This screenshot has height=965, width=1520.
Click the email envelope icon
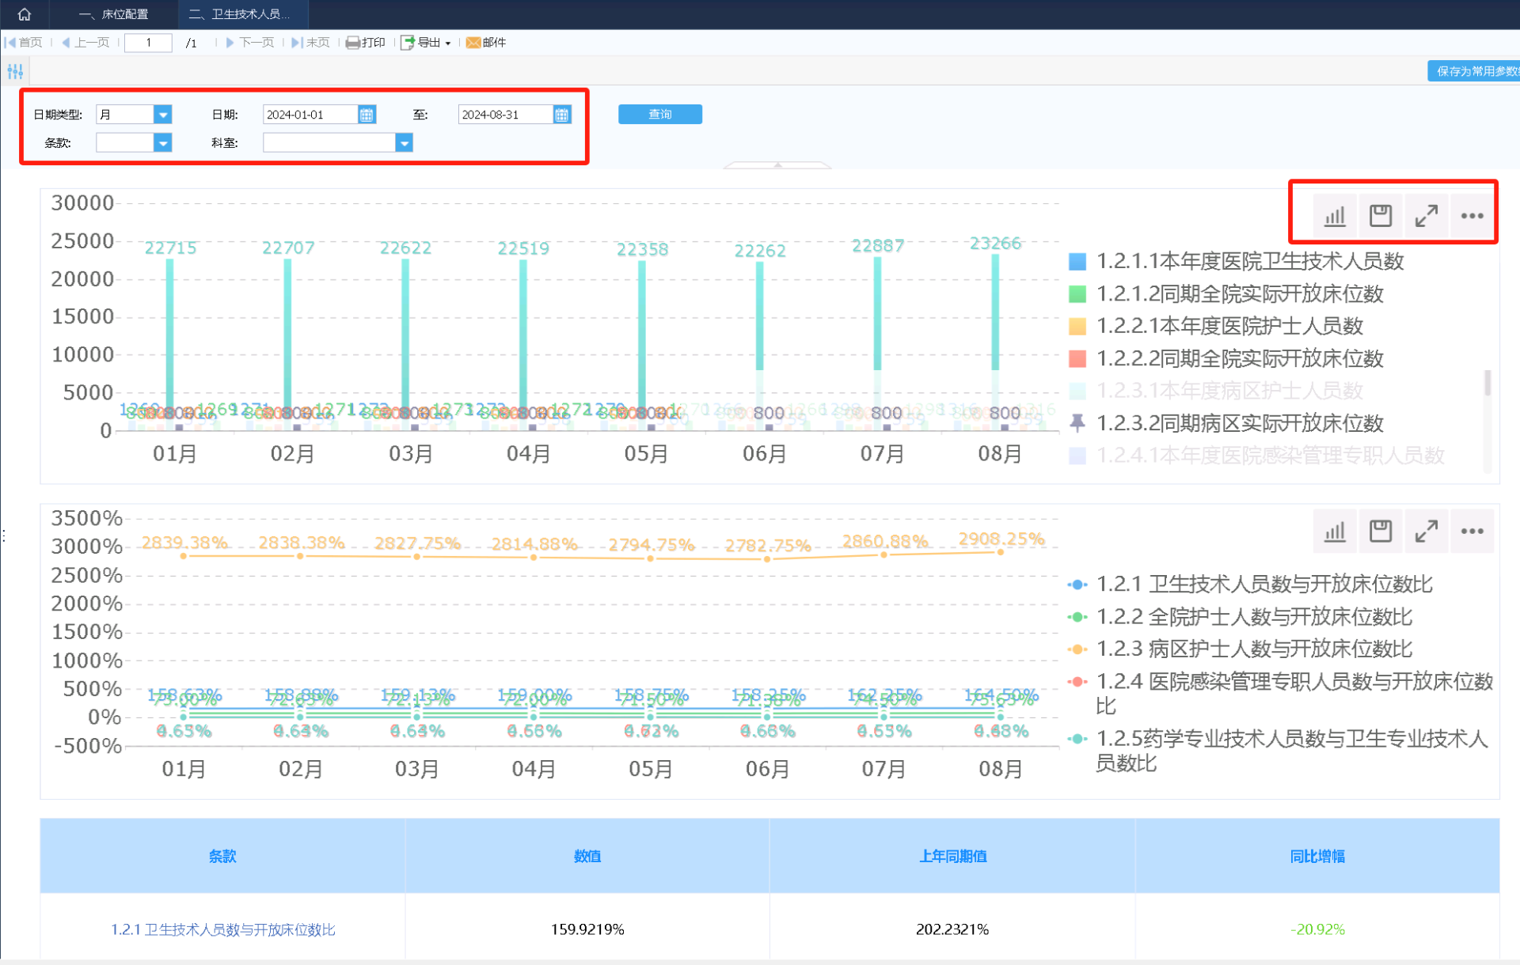pos(473,43)
